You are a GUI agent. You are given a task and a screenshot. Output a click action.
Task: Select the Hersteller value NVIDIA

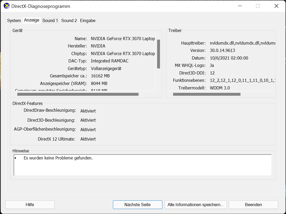[98, 46]
